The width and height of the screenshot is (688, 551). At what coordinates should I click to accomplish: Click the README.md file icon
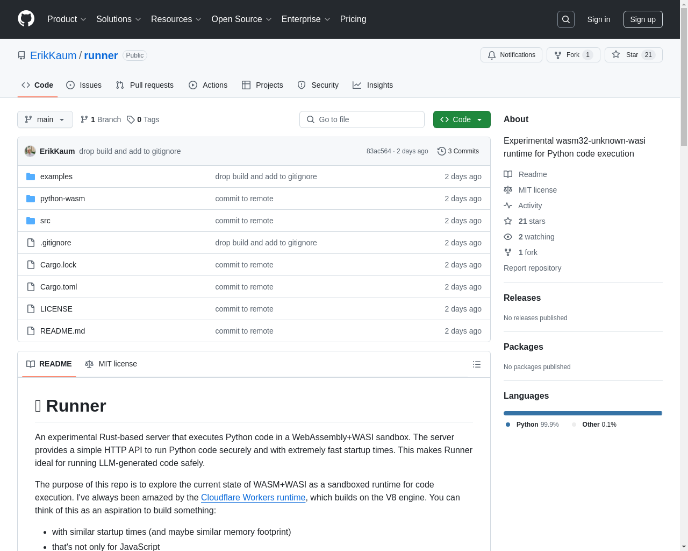[x=31, y=331]
